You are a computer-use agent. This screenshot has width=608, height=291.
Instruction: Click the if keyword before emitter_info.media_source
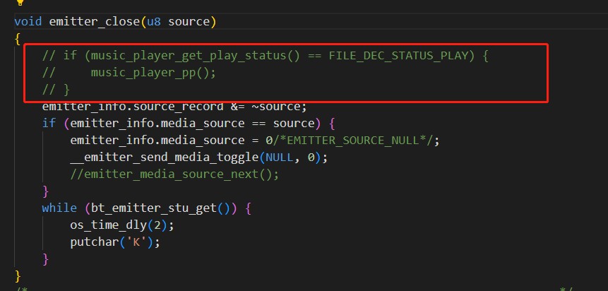coord(49,124)
